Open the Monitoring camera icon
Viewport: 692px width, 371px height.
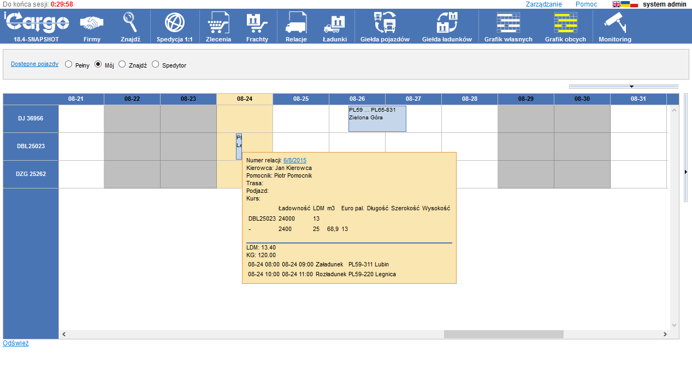click(614, 23)
